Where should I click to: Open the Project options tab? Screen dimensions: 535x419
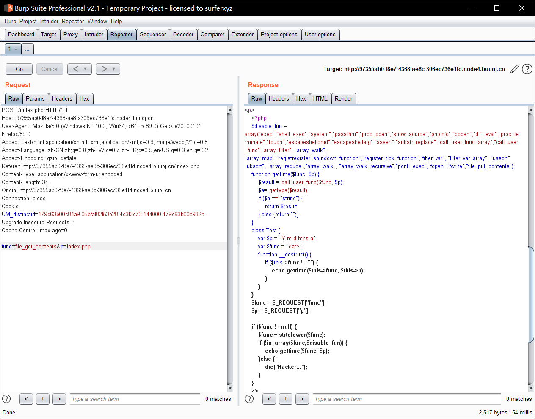[x=279, y=35]
